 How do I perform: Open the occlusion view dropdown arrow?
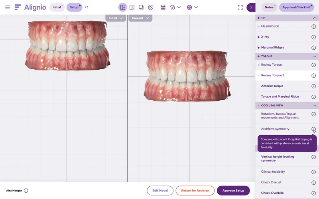196,7
